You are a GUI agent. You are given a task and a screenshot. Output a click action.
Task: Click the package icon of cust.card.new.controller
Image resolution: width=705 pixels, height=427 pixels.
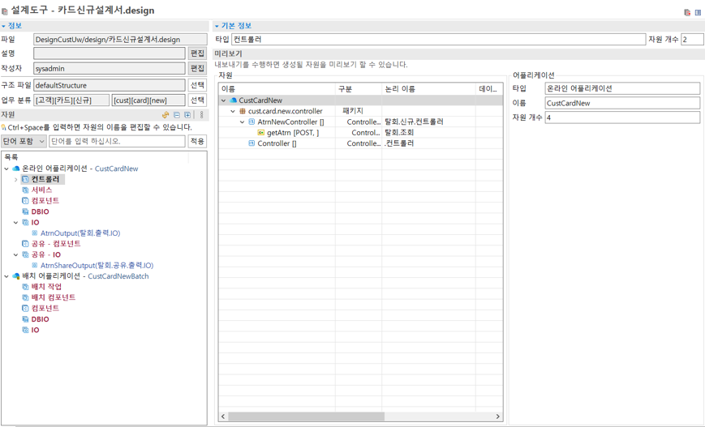click(x=243, y=111)
